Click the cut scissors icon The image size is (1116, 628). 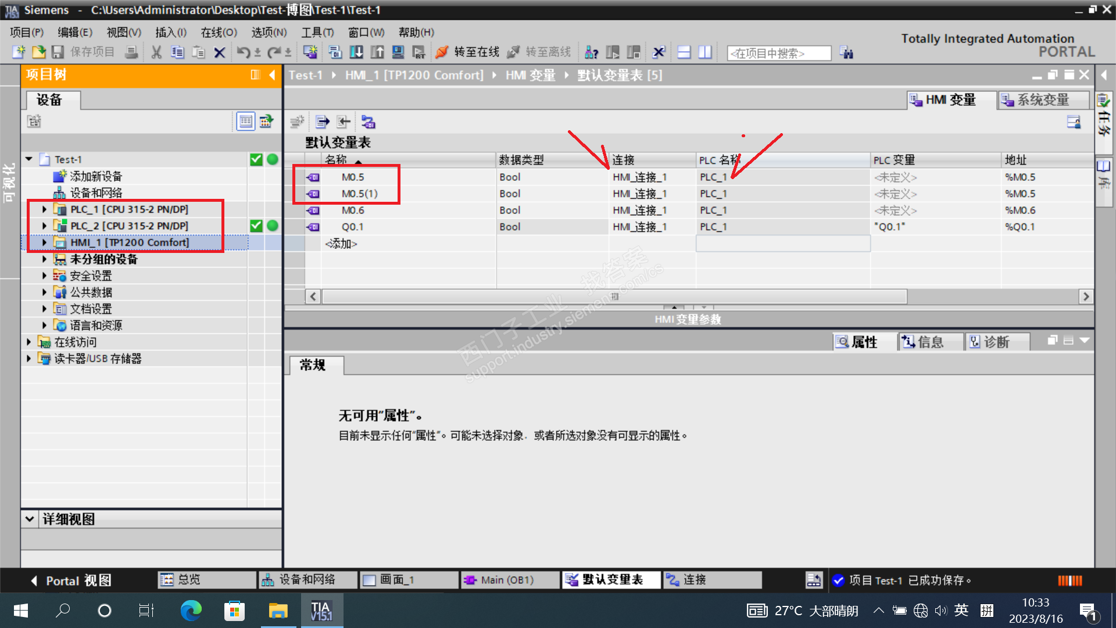(x=156, y=52)
